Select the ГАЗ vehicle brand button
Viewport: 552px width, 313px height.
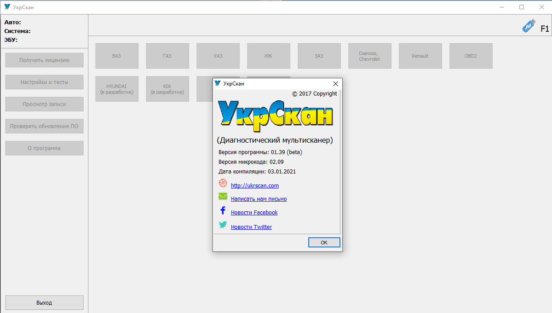tap(167, 56)
